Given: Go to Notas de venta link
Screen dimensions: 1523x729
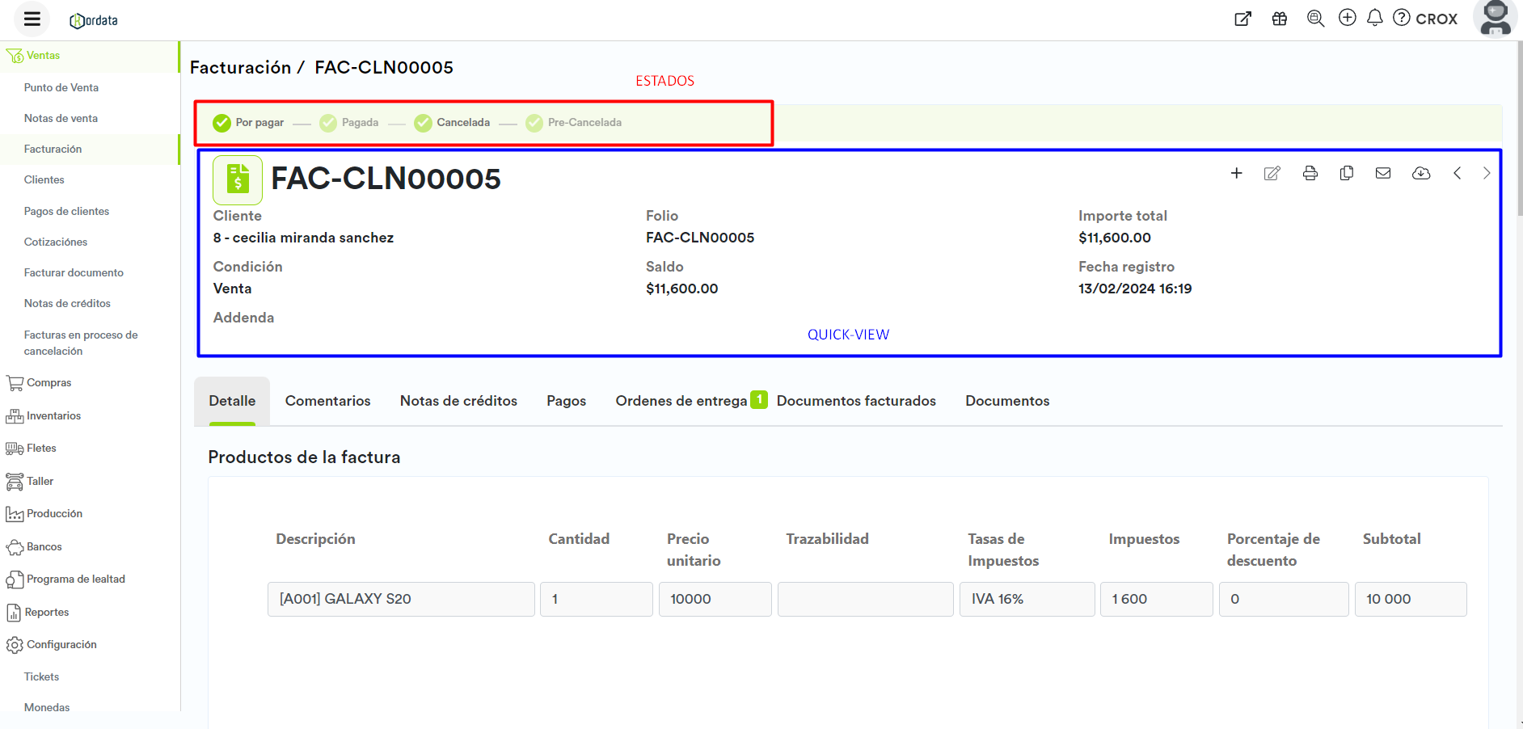Looking at the screenshot, I should (x=61, y=119).
